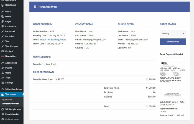Click the Posts pushpin icon in sidebar
194x124 pixels.
(2, 12)
